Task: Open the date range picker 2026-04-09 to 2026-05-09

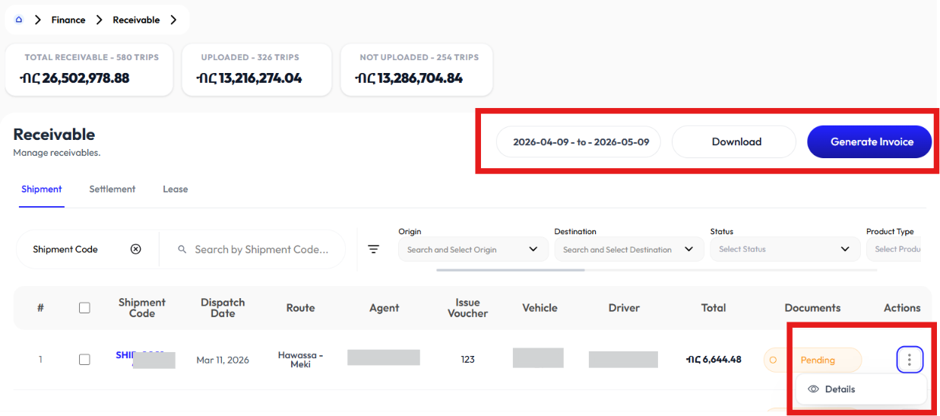Action: pos(578,141)
